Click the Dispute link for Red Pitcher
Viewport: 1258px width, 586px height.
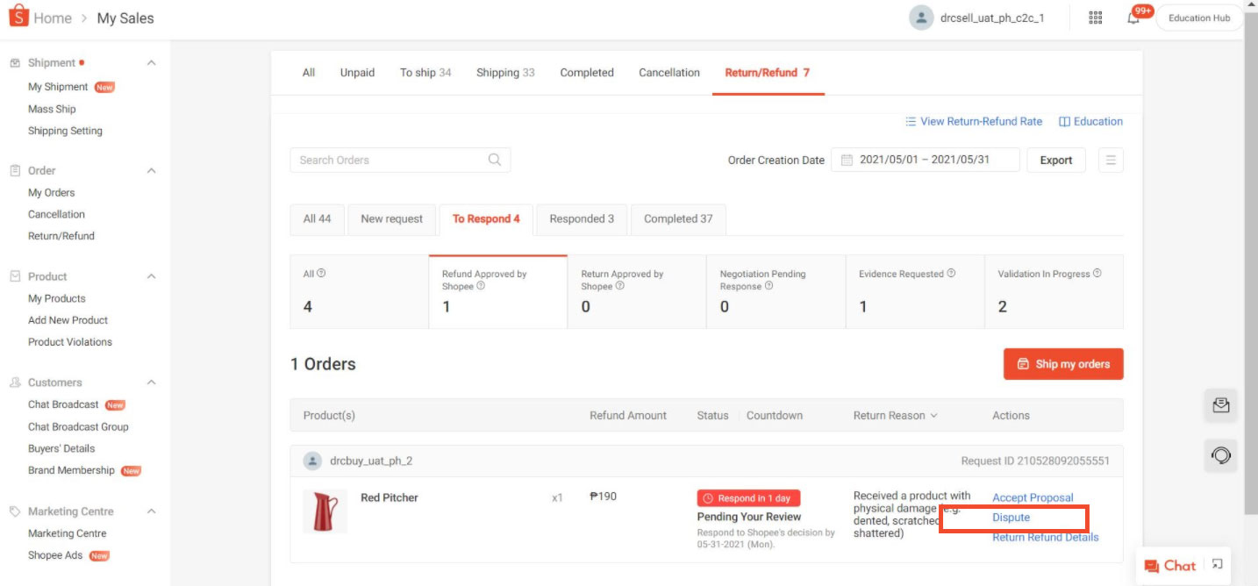point(1010,518)
